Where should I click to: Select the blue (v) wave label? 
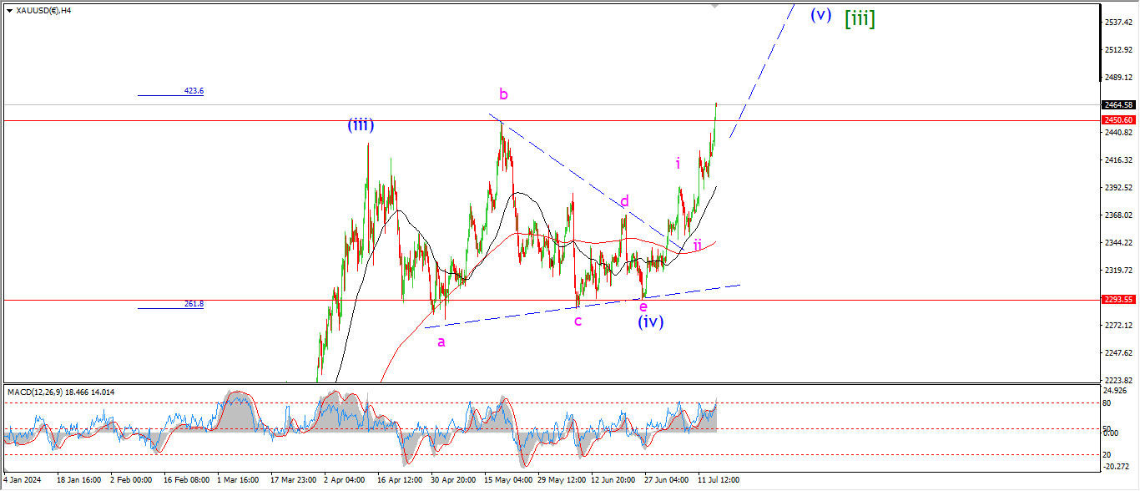click(x=820, y=14)
